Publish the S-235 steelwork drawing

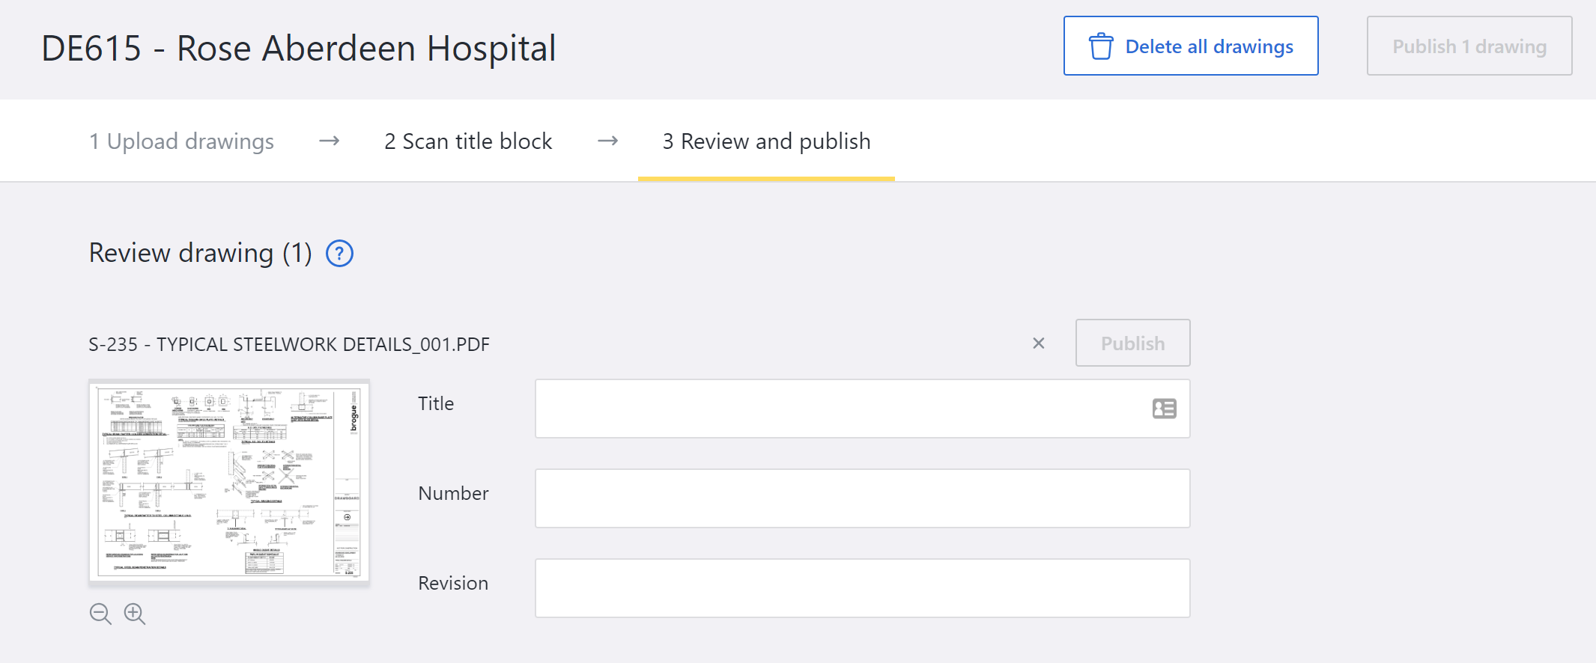[1132, 343]
